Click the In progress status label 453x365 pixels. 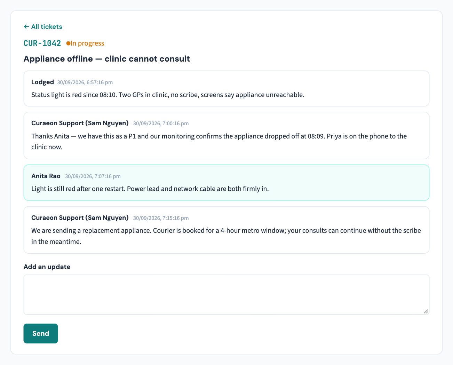click(87, 43)
